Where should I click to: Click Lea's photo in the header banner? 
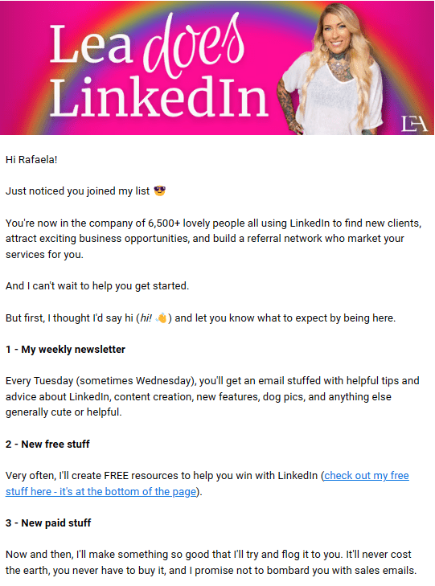click(330, 69)
